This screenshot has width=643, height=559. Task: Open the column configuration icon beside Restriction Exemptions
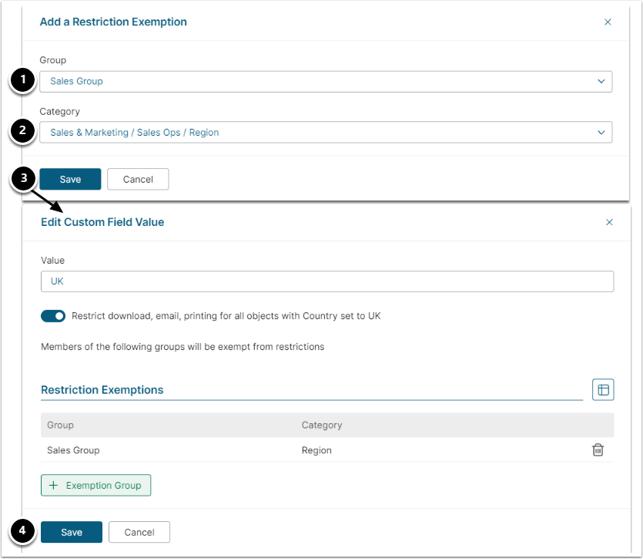[x=604, y=389]
